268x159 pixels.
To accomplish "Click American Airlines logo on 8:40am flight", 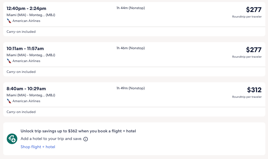I will point(9,101).
